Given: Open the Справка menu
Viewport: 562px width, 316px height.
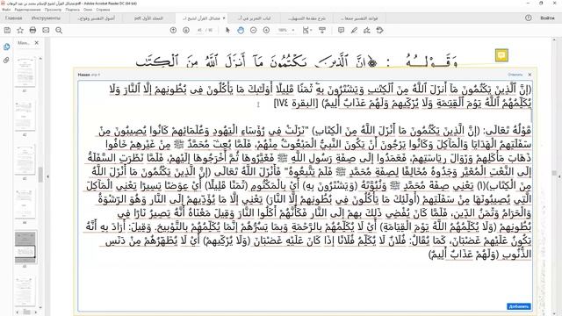Looking at the screenshot, I should (103, 10).
